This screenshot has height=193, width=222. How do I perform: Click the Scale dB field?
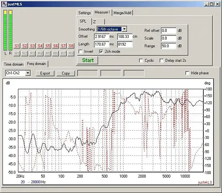click(x=169, y=38)
